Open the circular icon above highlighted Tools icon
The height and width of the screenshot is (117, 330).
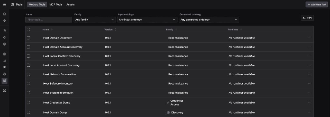click(x=5, y=74)
